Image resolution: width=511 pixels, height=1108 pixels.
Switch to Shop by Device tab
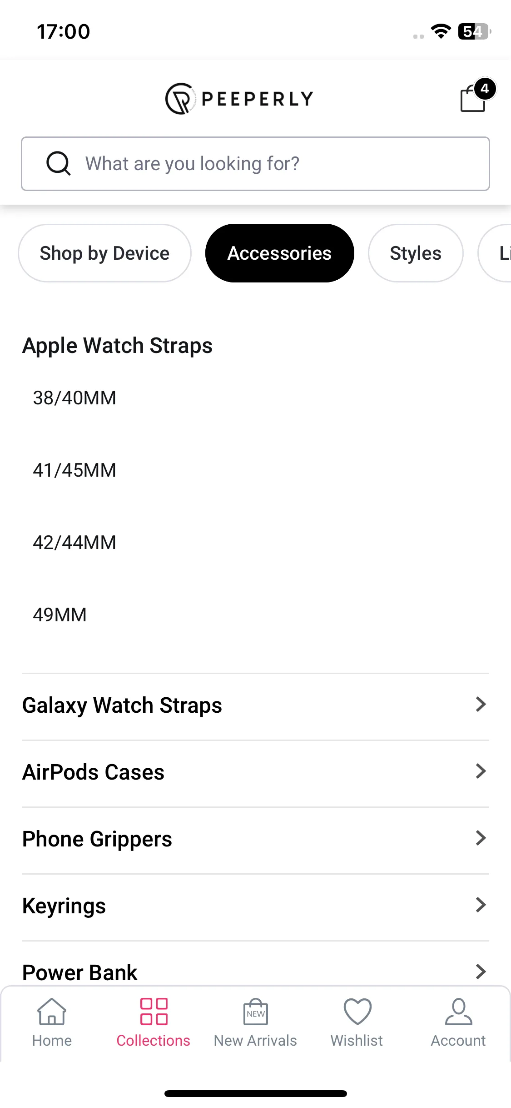point(104,253)
